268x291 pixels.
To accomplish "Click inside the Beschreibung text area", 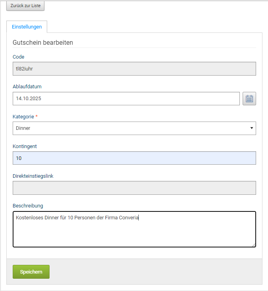I will point(134,232).
